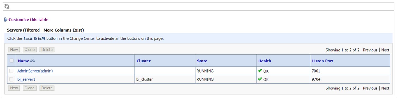397x99 pixels.
Task: Click the refresh icon above the table
Action: [x=7, y=7]
